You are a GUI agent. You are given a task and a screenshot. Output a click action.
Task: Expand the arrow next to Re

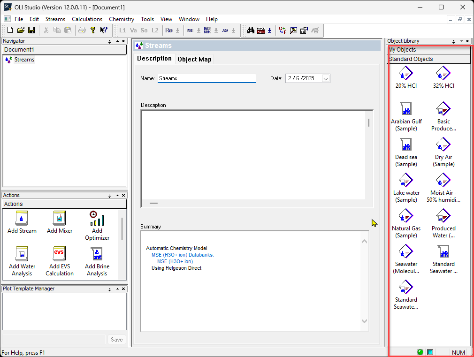point(178,30)
